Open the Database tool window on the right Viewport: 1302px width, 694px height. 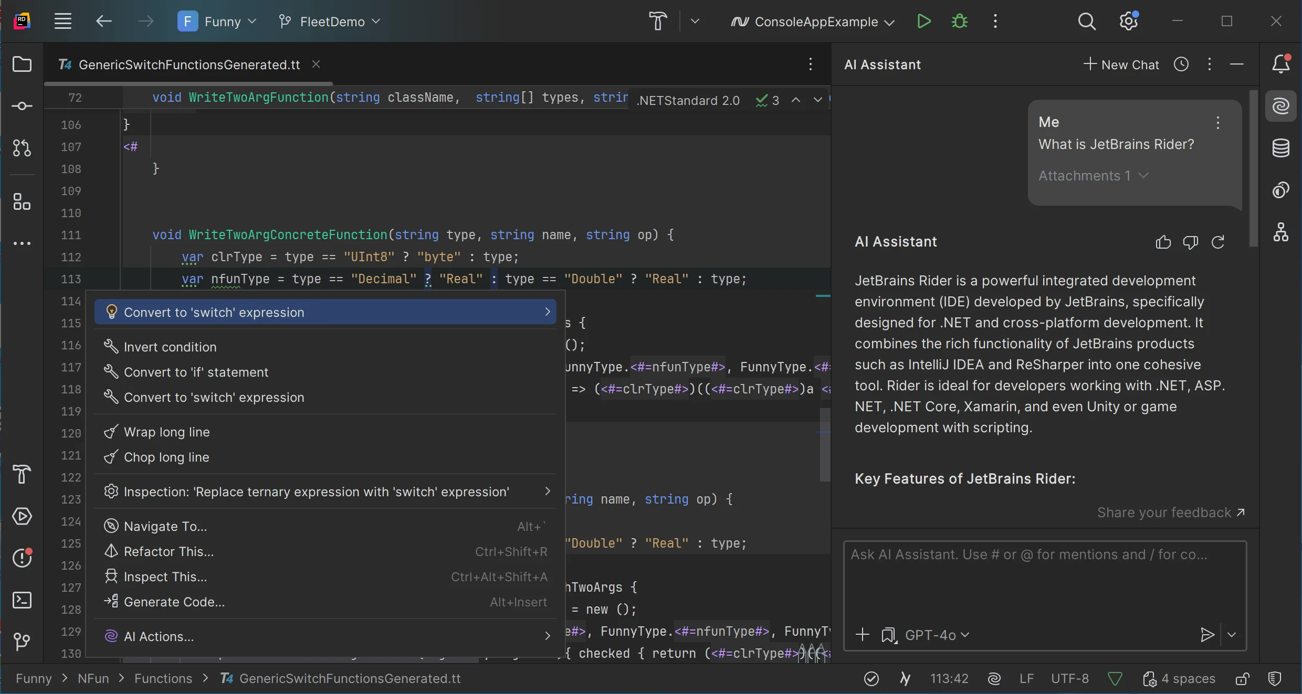1282,148
